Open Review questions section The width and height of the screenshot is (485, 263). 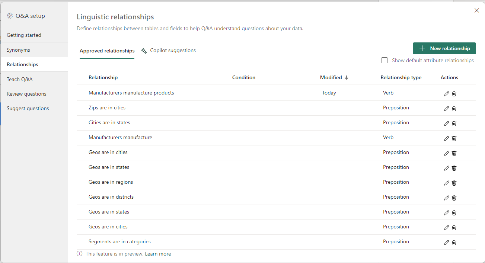[34, 94]
